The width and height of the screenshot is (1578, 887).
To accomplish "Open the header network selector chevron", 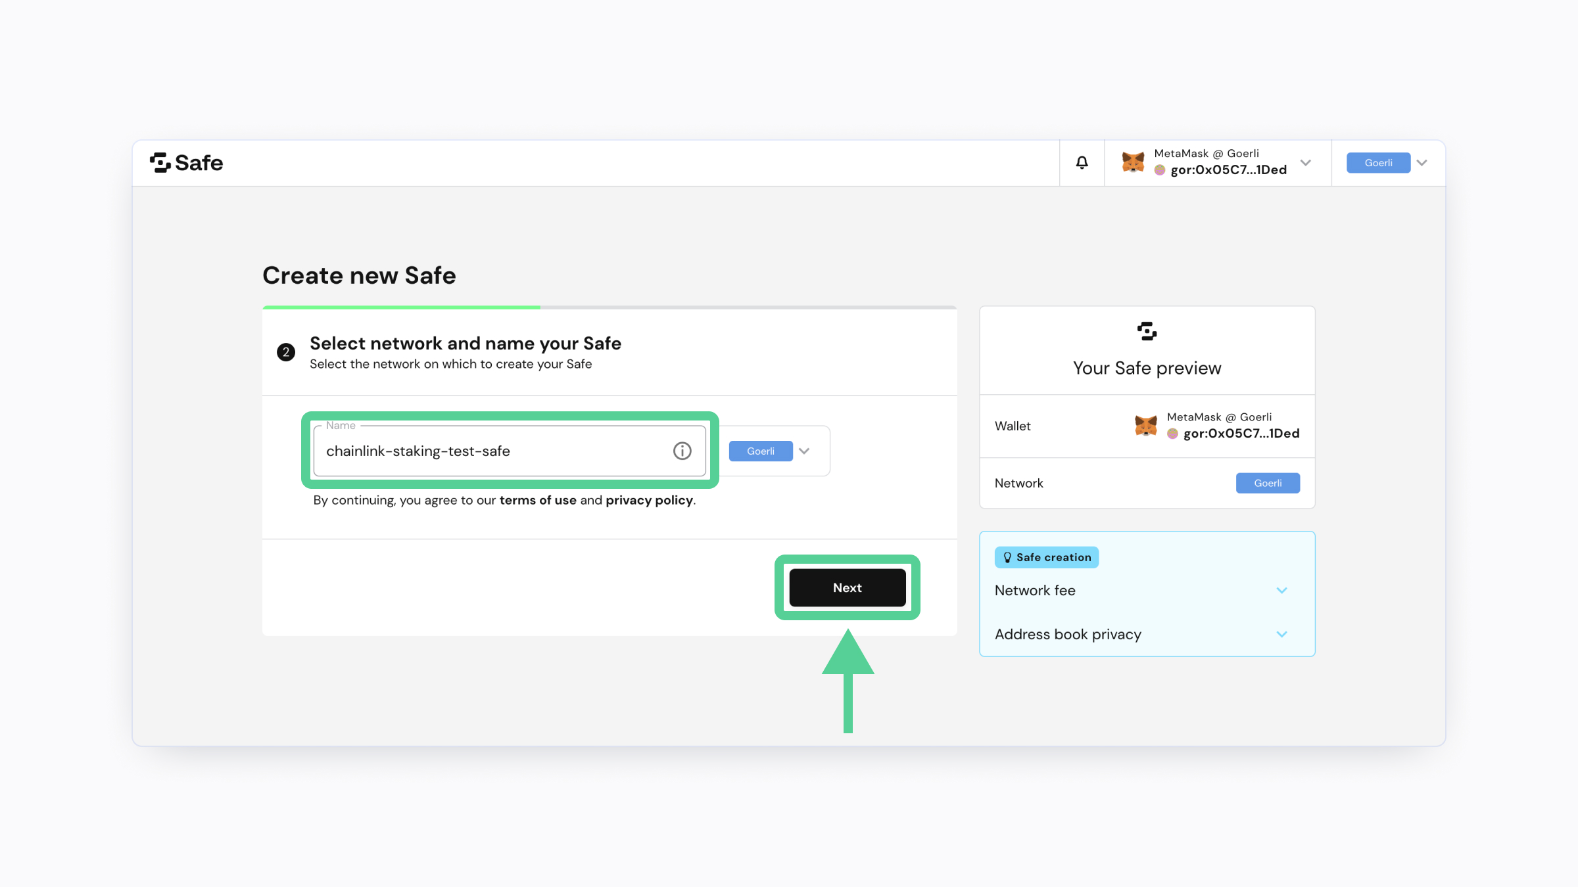I will click(1422, 163).
